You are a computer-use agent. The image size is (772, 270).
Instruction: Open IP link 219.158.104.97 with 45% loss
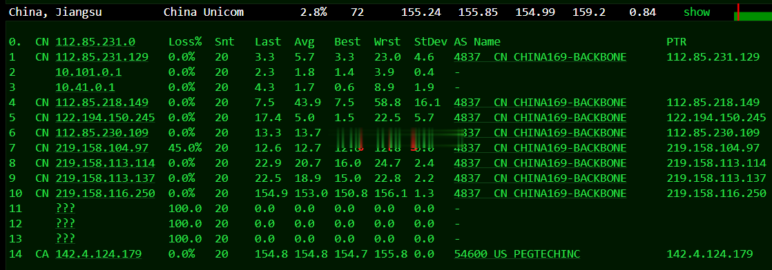(x=102, y=148)
